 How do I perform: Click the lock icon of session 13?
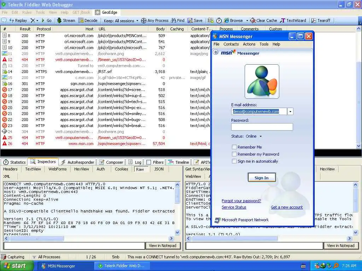4,65
